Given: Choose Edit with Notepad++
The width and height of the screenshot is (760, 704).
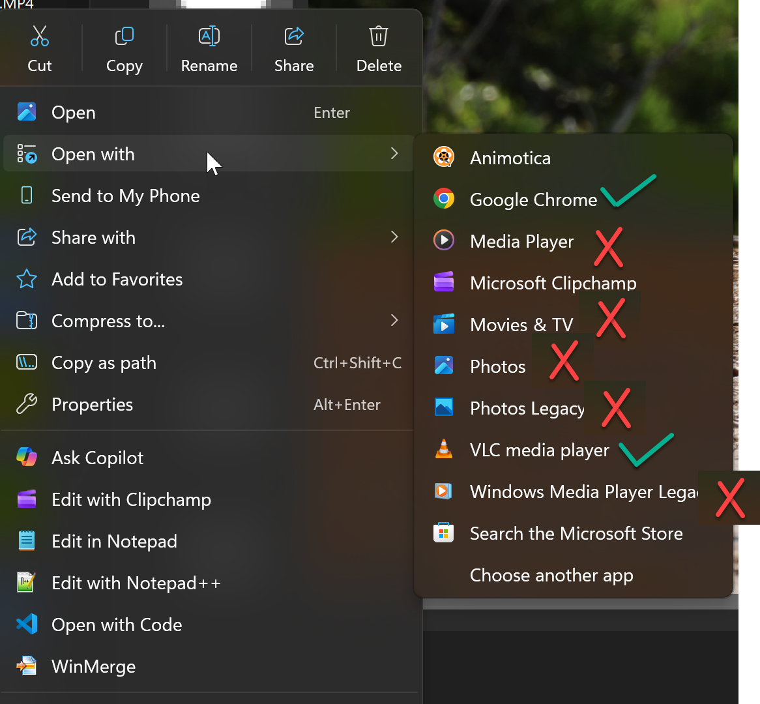Looking at the screenshot, I should tap(209, 582).
